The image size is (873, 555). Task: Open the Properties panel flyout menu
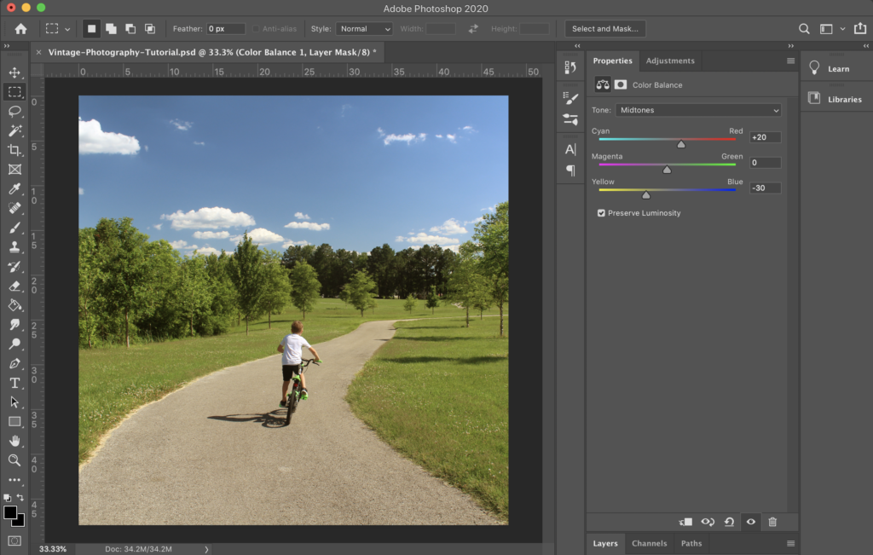click(x=790, y=61)
